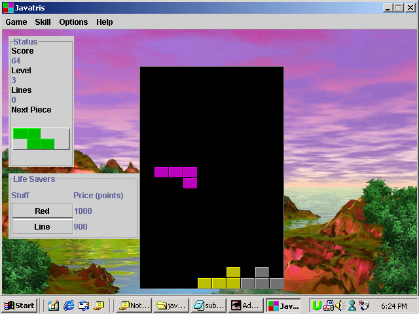Click the 6:24 PM system clock
The width and height of the screenshot is (419, 314).
394,306
